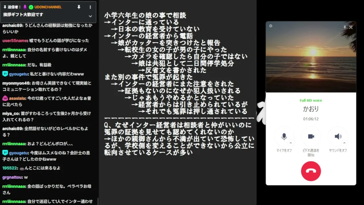Click UDONCHANNEL username in pinned message
Viewport: 364px width, 205px height.
click(48, 7)
